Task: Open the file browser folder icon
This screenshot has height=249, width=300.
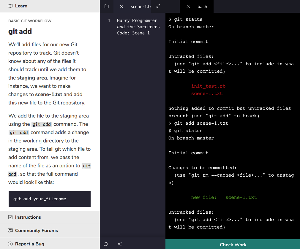Action: pos(107,6)
